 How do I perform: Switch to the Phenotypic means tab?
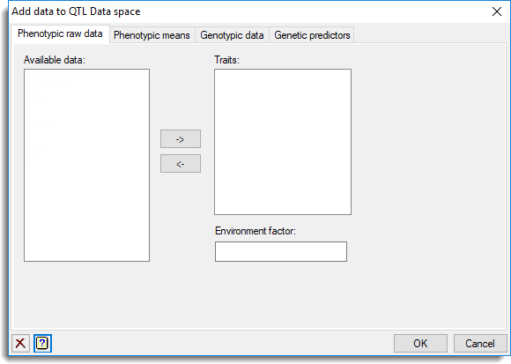click(x=152, y=35)
